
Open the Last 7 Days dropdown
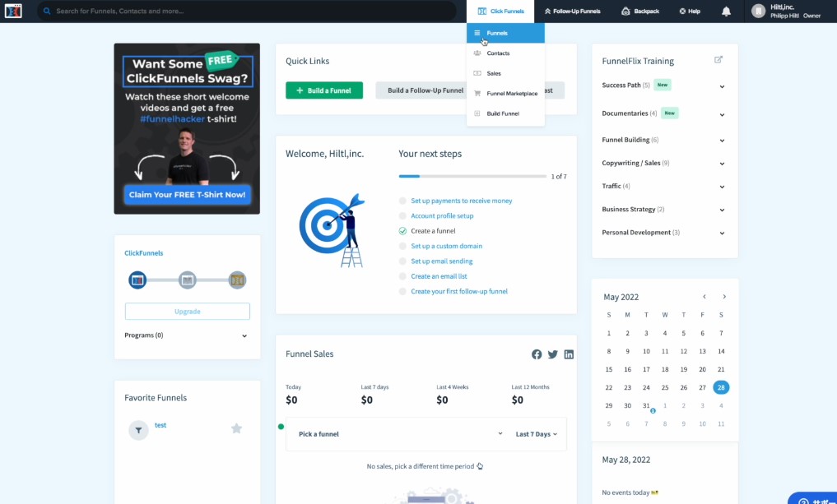click(x=536, y=434)
